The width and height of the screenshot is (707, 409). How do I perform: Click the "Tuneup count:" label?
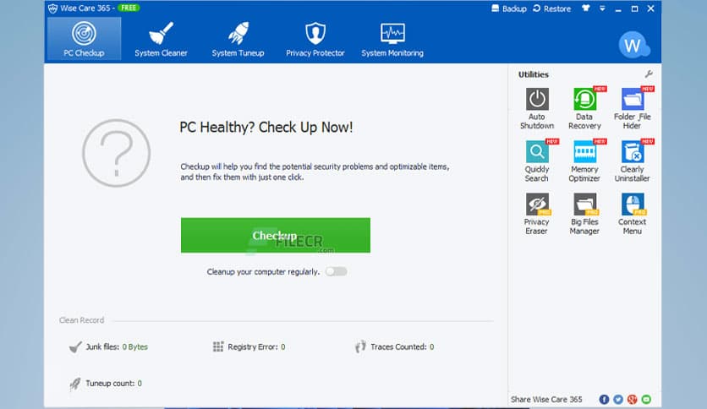pyautogui.click(x=110, y=384)
